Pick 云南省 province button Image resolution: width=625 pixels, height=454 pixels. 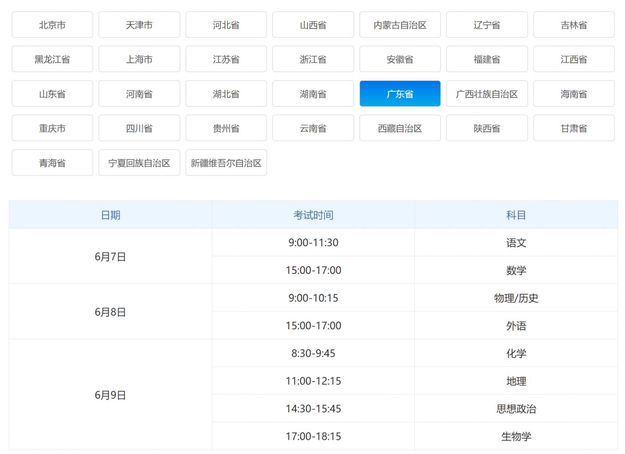pos(313,128)
